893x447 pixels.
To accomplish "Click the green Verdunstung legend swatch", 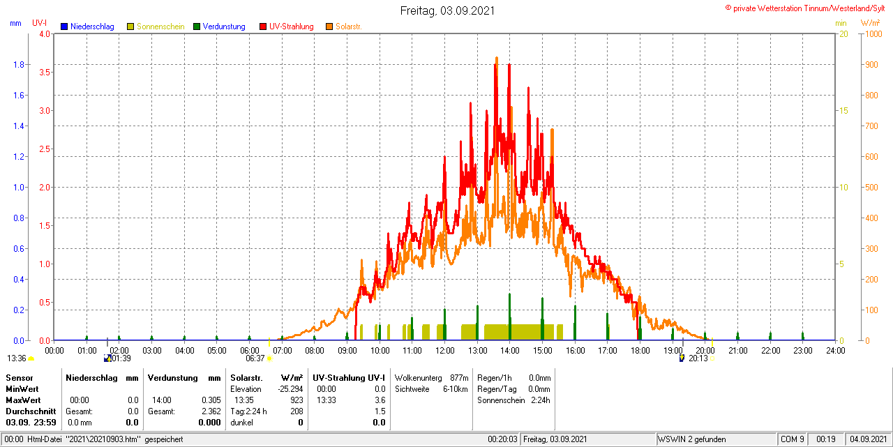I will [197, 26].
